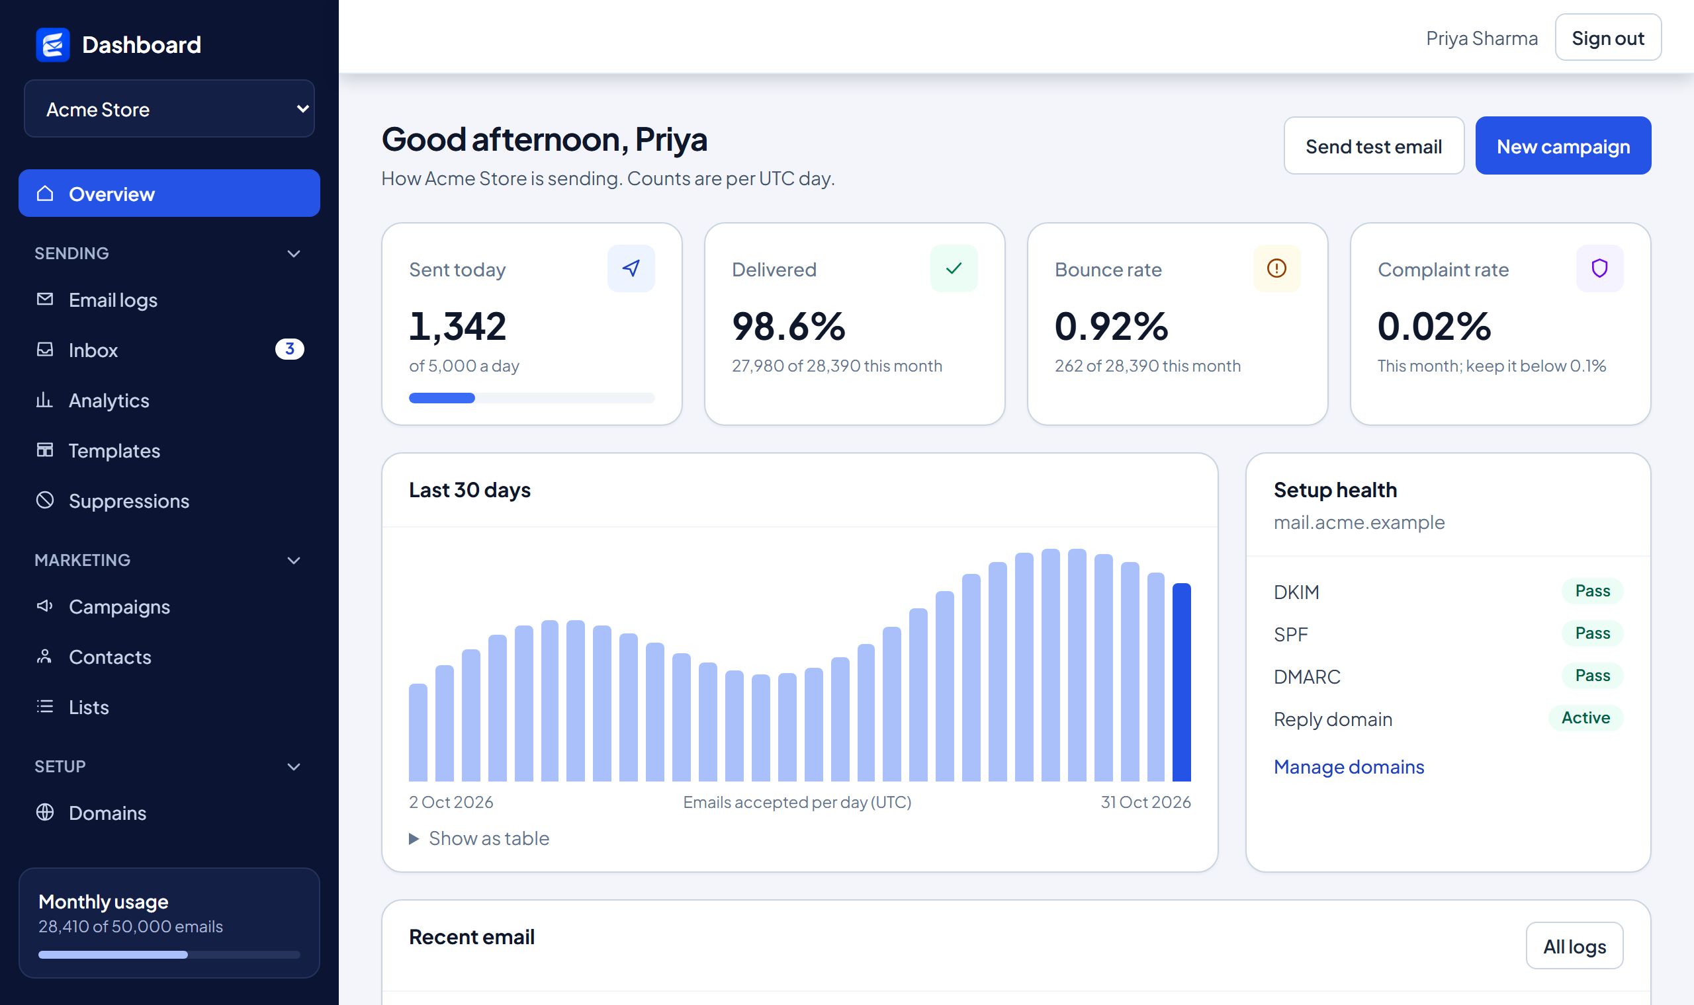Click the SPF Pass status badge
The width and height of the screenshot is (1694, 1005).
[1591, 633]
